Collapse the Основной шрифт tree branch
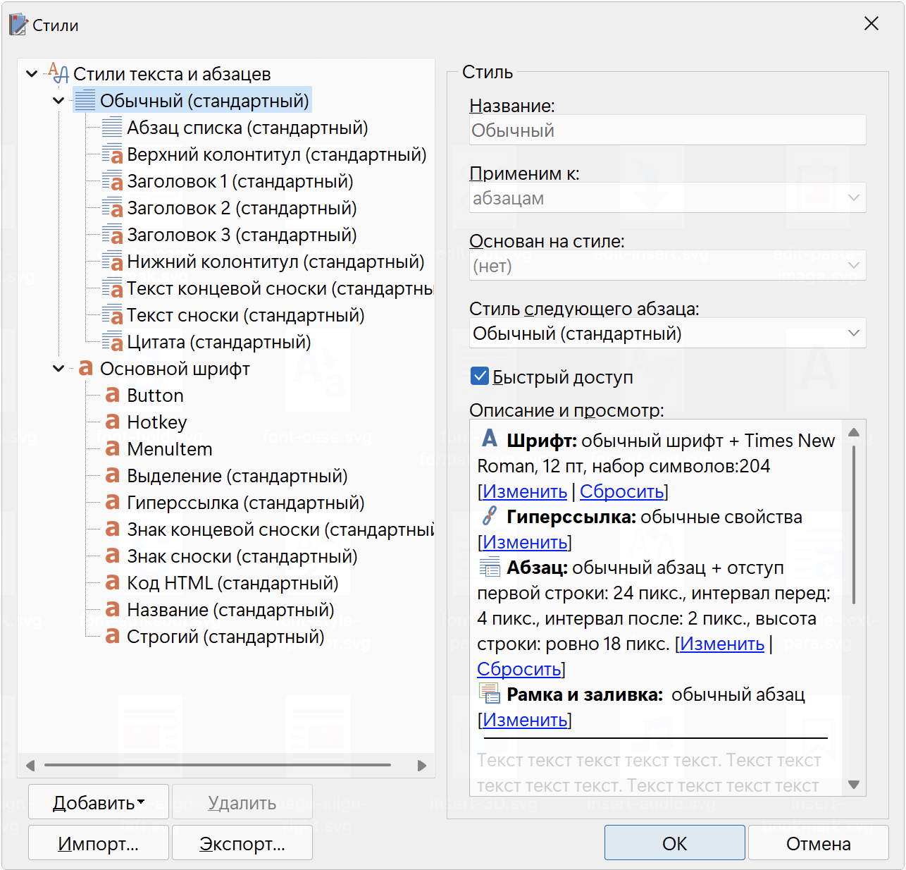 [x=58, y=369]
